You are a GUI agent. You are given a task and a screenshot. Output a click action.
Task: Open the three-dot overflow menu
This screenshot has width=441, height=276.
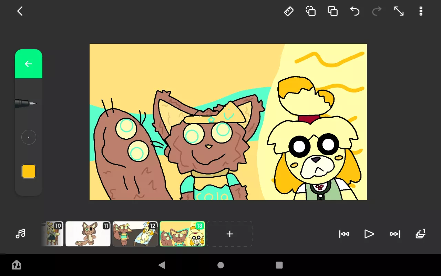421,11
